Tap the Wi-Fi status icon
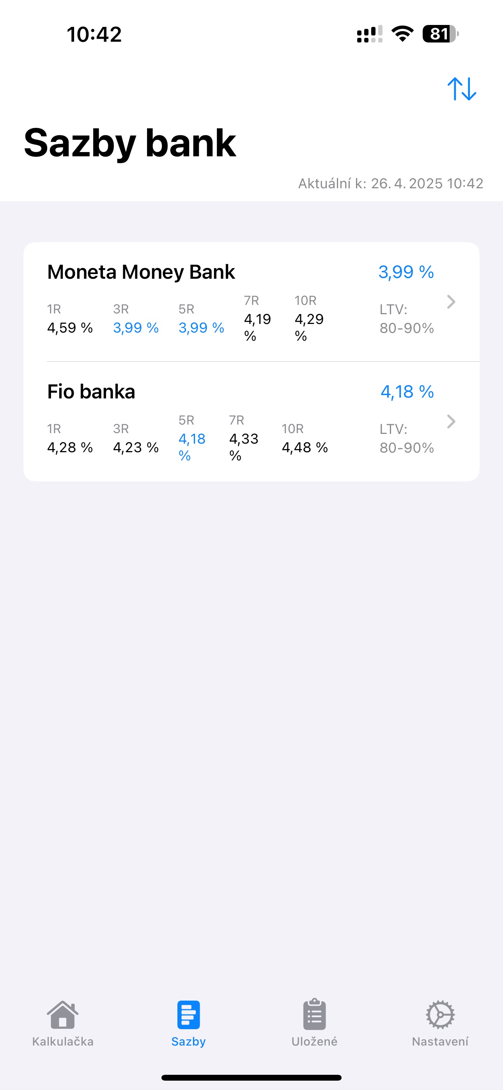 (402, 34)
